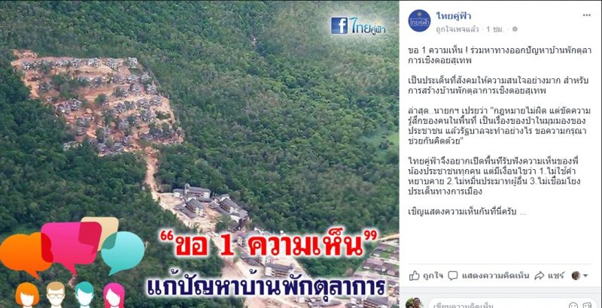Click the globe public privacy icon
The width and height of the screenshot is (602, 308).
[515, 29]
